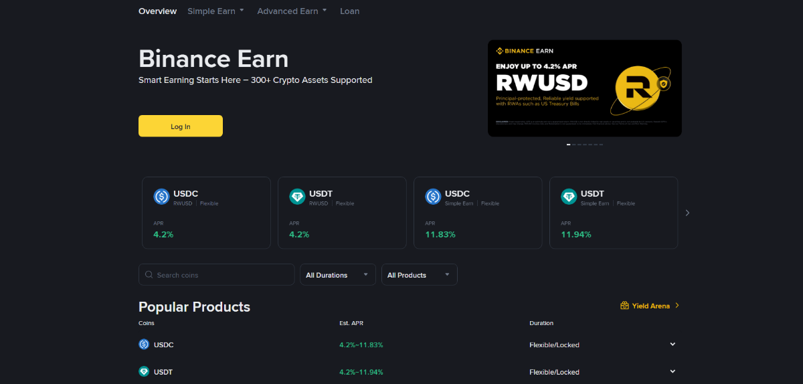Select the first banner carousel indicator dot
The width and height of the screenshot is (803, 384).
coord(569,145)
